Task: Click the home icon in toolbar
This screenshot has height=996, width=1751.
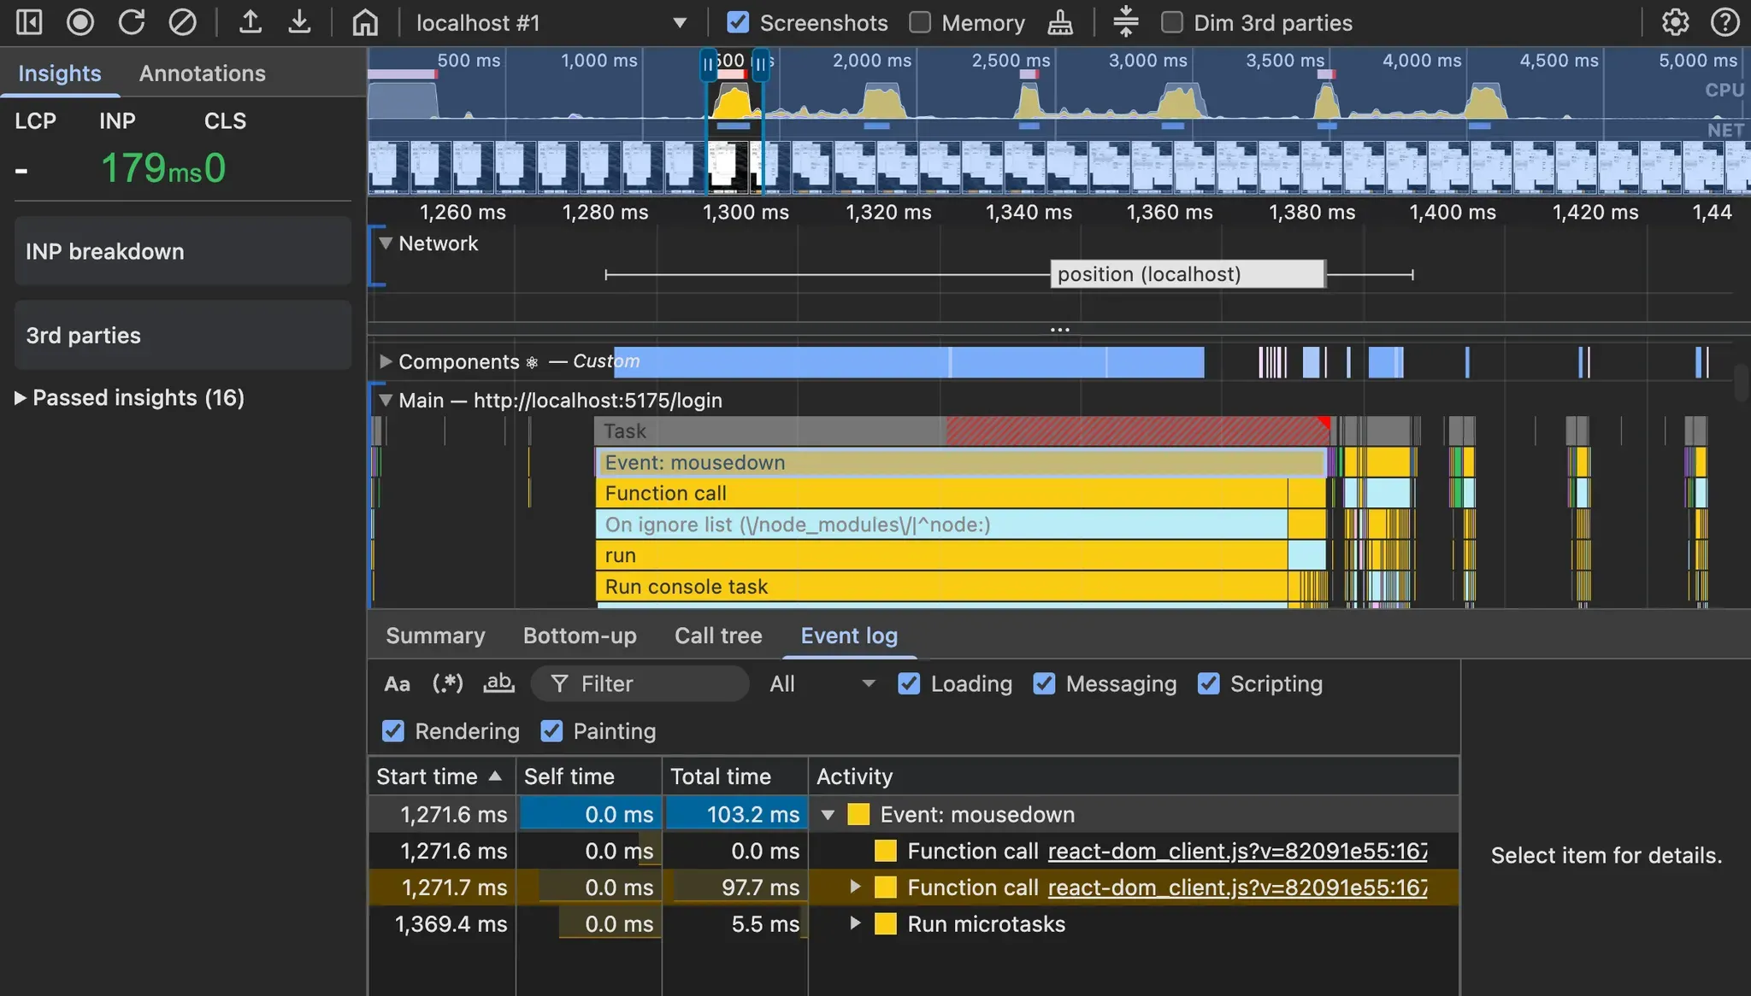Action: 365,22
